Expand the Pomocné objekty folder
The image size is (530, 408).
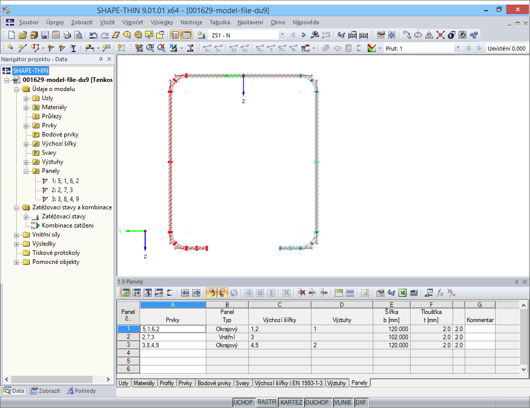(x=16, y=263)
